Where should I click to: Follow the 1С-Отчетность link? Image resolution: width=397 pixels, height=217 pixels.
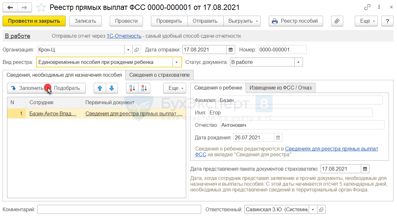point(124,36)
